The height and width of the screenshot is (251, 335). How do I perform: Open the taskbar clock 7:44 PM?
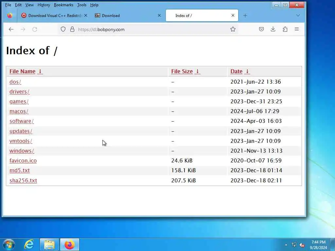point(318,245)
